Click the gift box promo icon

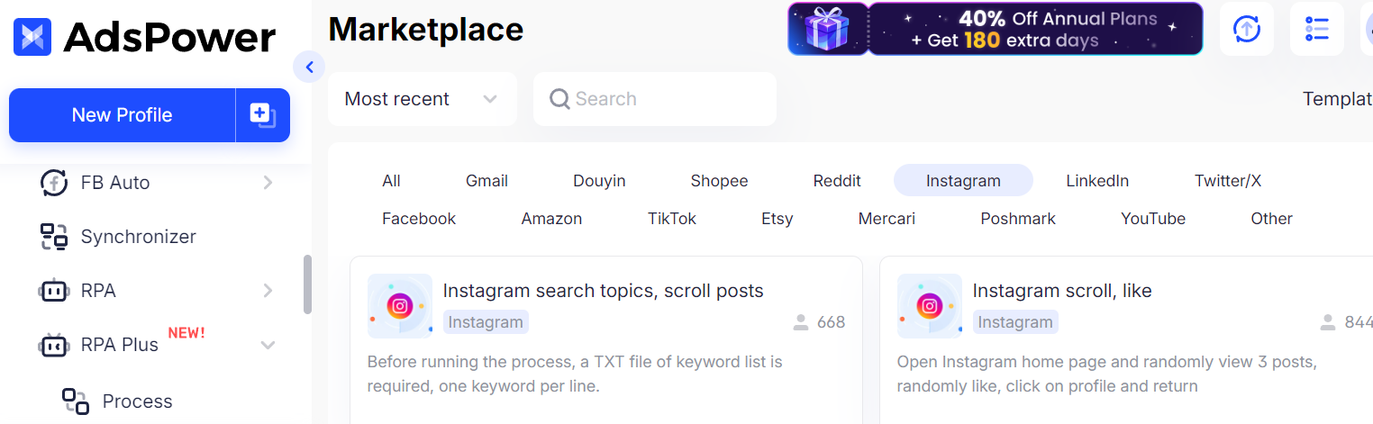click(828, 29)
